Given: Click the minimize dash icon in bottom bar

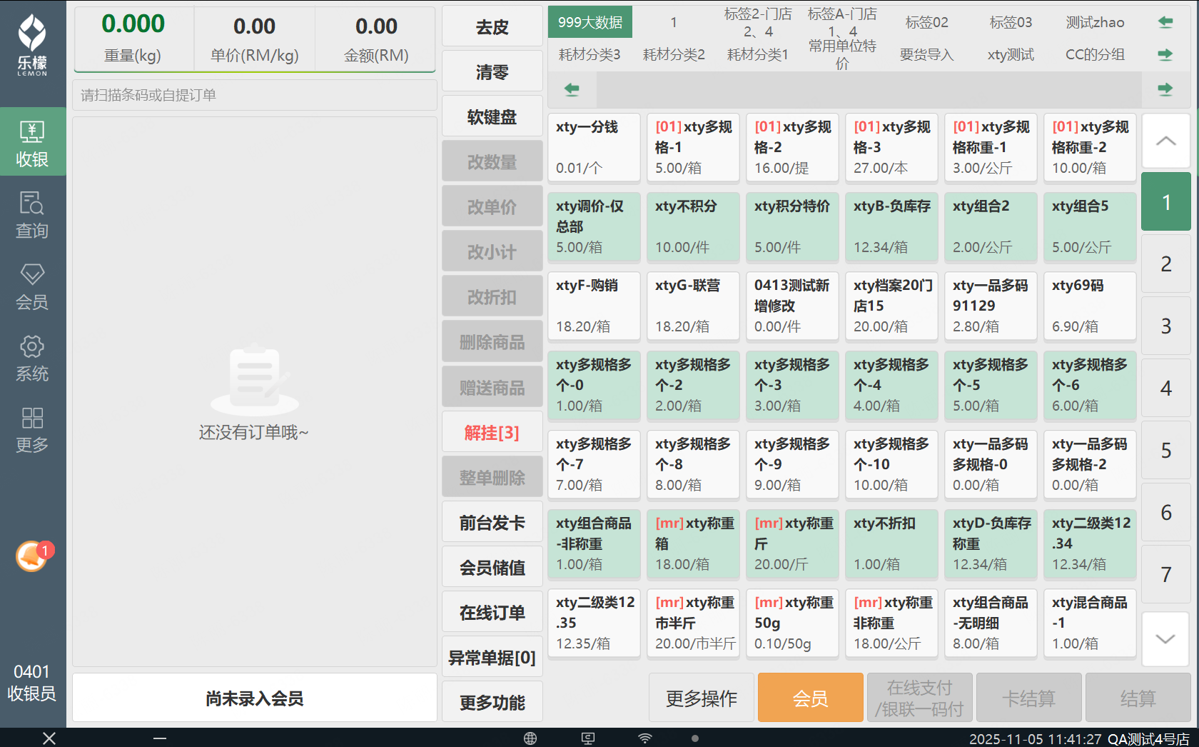Looking at the screenshot, I should pos(160,738).
